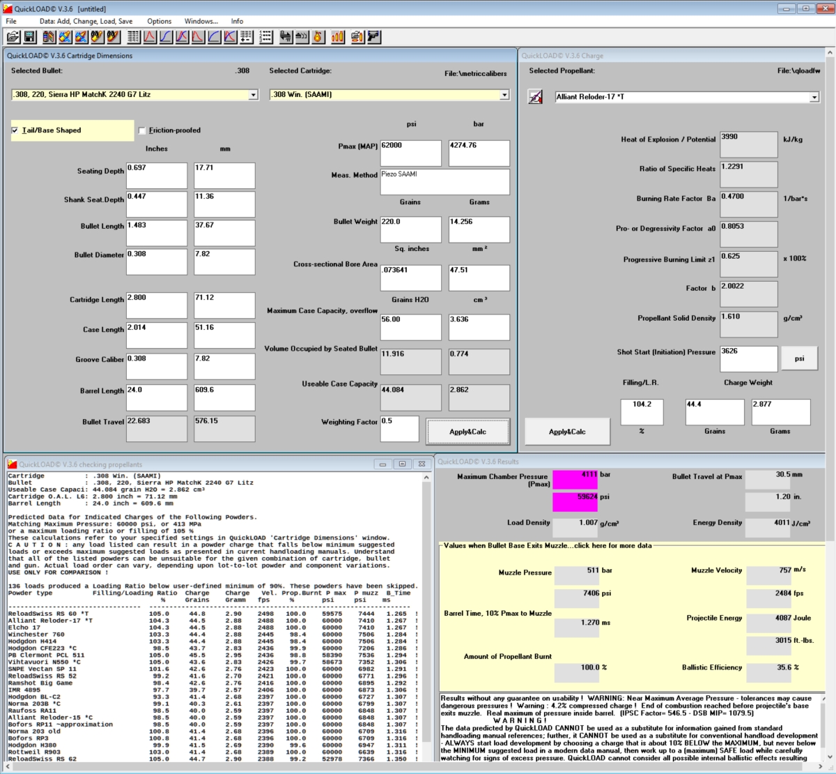The height and width of the screenshot is (774, 836).
Task: Click Apply&Calc in Cartridge Dimensions window
Action: coord(468,432)
